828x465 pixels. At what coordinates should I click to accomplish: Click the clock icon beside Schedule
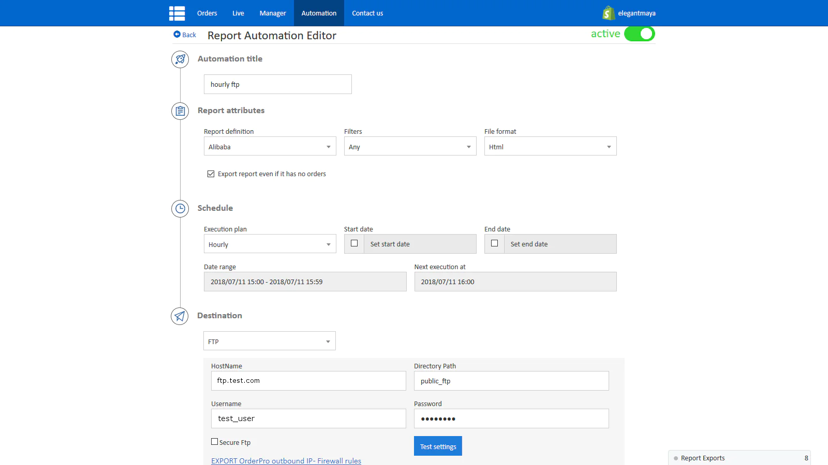[180, 209]
